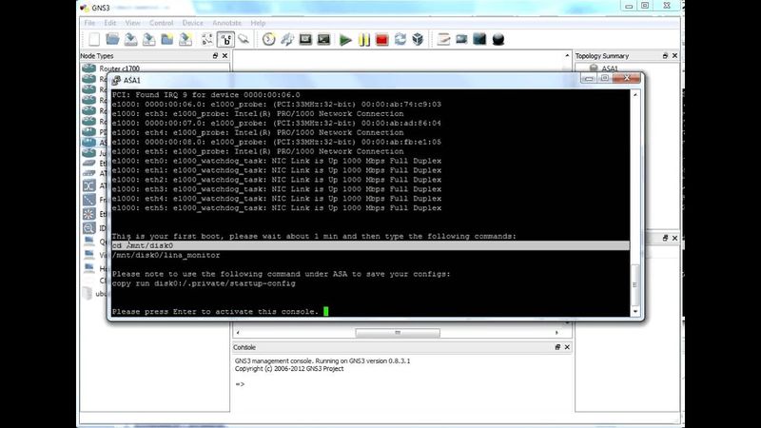Open the Annotate menu

click(226, 23)
